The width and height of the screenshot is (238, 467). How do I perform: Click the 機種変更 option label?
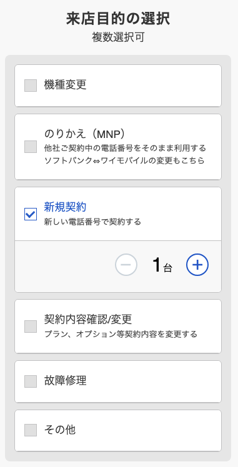pyautogui.click(x=65, y=85)
